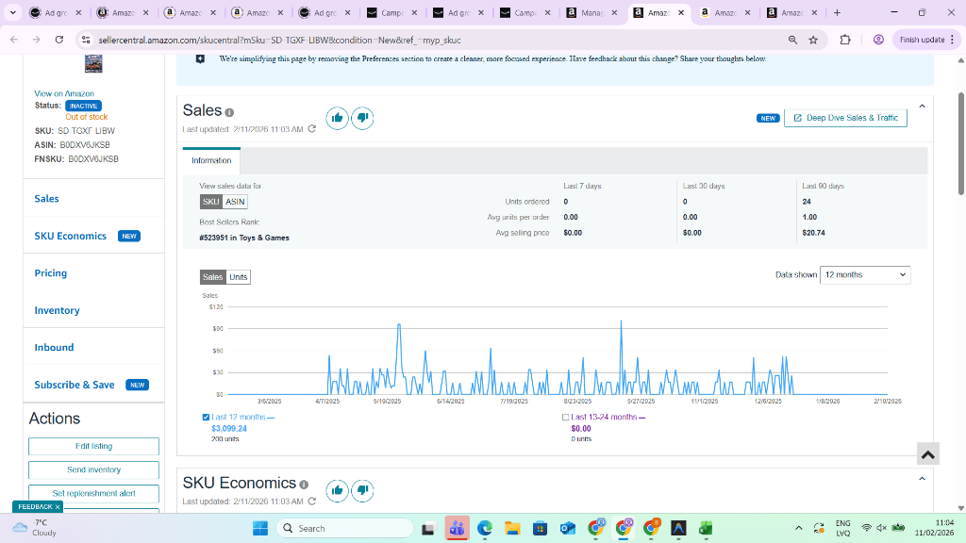Switch sales data view to SKU
Viewport: 966px width, 543px height.
coord(210,202)
